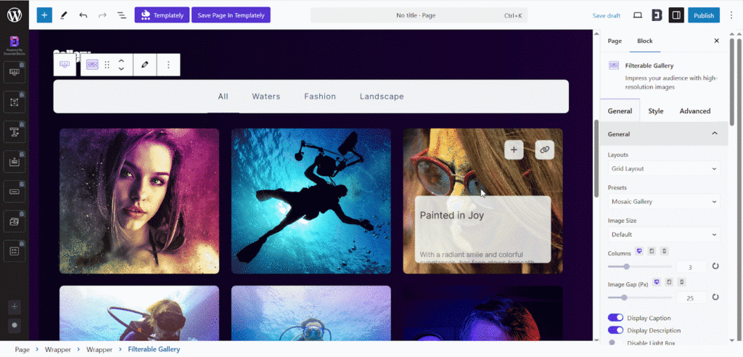Redo the last undone change
This screenshot has height=357, width=743.
(102, 15)
